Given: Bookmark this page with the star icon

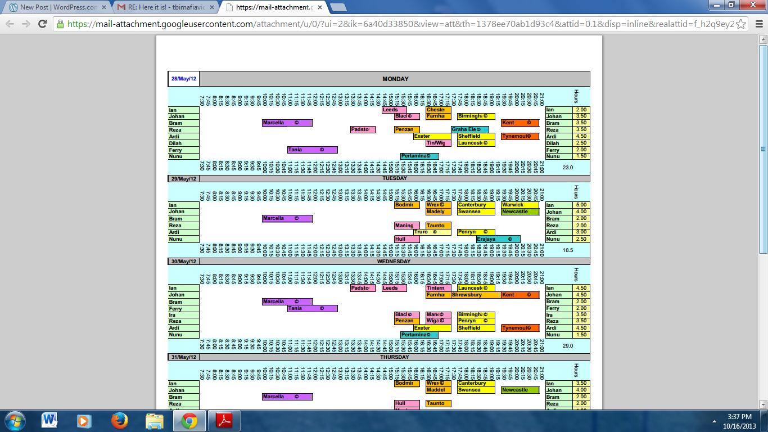Looking at the screenshot, I should coord(741,24).
